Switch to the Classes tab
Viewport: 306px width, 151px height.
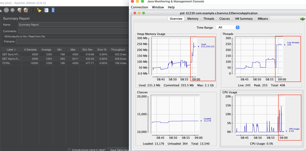[x=224, y=19]
